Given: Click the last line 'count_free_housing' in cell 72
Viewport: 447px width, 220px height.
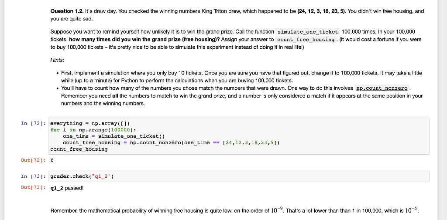Looking at the screenshot, I should point(79,149).
